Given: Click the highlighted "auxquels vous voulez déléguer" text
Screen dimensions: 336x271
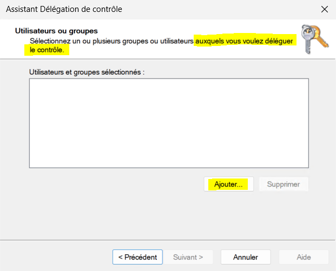Looking at the screenshot, I should coord(245,41).
